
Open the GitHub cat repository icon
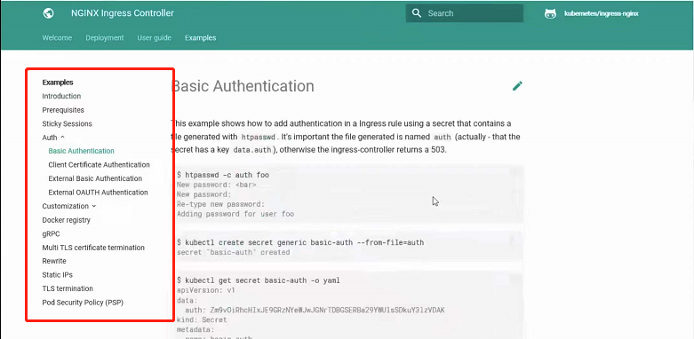click(x=550, y=13)
